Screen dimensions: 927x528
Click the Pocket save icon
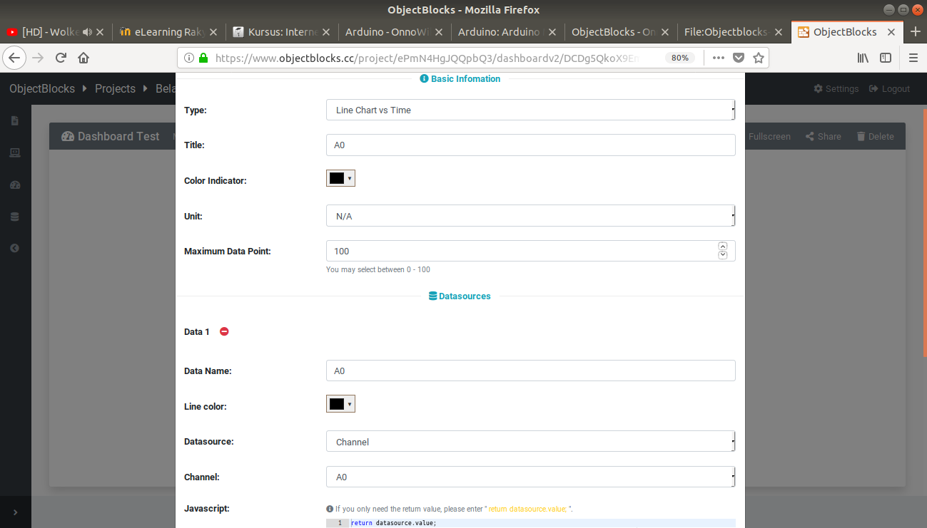coord(739,58)
